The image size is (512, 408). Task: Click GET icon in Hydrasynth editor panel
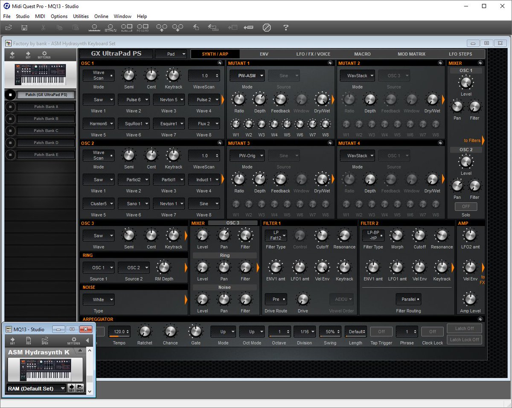(28, 55)
